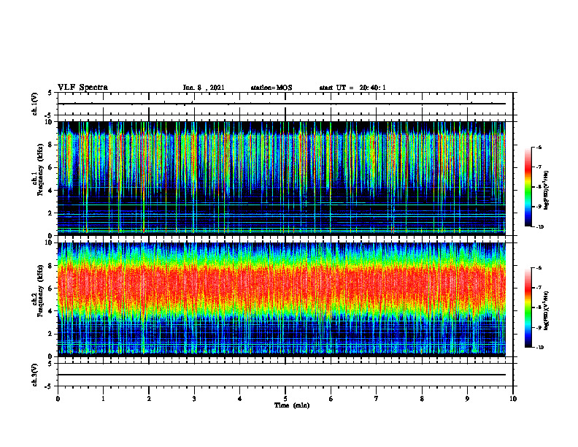Click the 'ch.1(V)' axis label

(x=35, y=104)
